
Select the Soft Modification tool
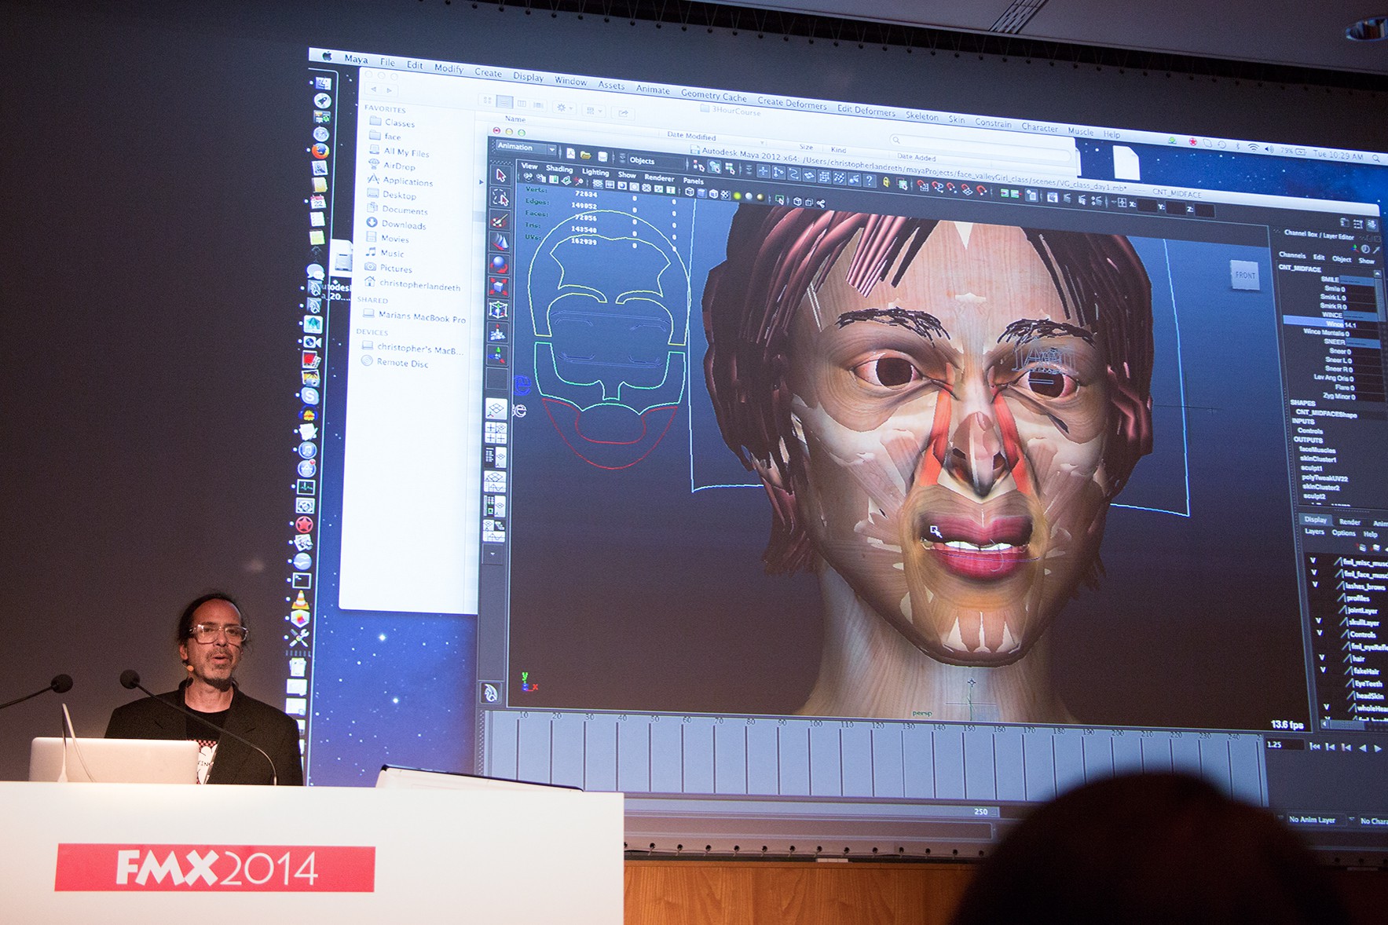click(497, 332)
